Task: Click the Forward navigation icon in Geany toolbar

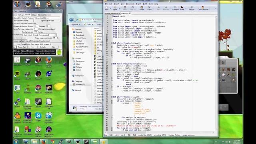Action: click(166, 8)
